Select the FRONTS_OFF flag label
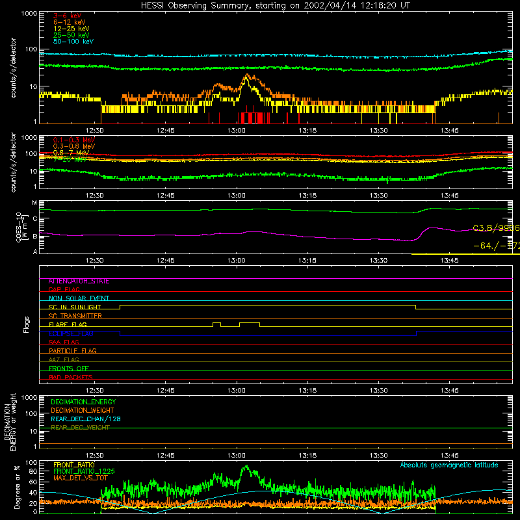520x520 pixels. [69, 368]
